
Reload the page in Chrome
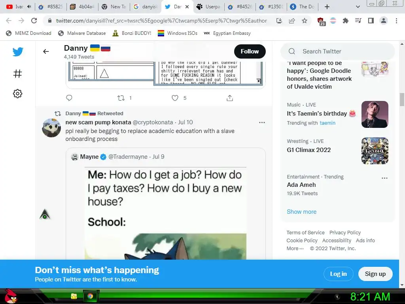(x=34, y=21)
